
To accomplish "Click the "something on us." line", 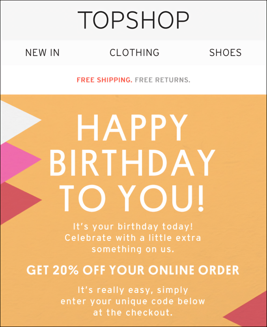I will (x=133, y=249).
